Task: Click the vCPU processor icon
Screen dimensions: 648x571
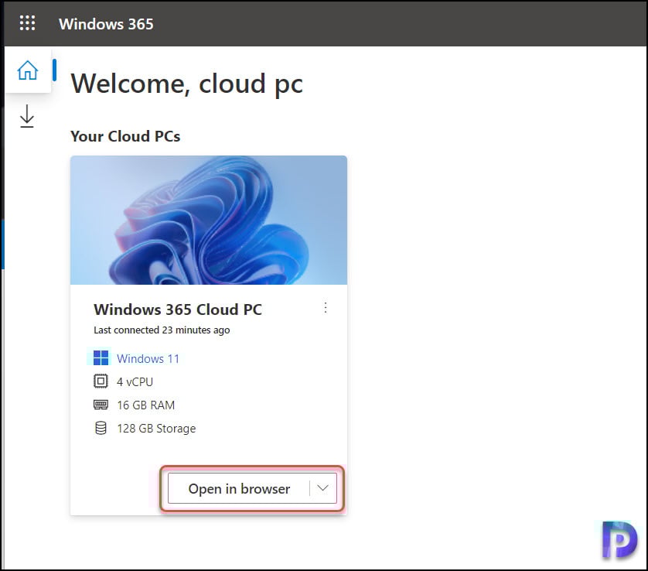Action: (x=101, y=381)
